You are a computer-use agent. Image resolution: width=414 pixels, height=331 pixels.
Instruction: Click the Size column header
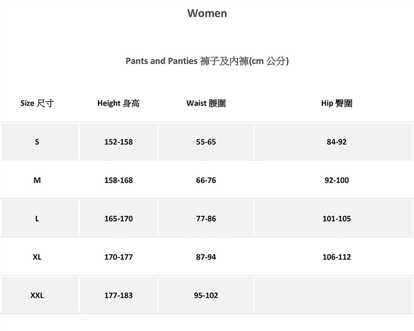[x=37, y=103]
